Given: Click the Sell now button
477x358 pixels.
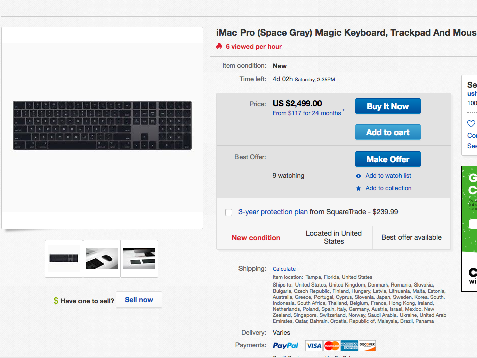Looking at the screenshot, I should click(139, 300).
